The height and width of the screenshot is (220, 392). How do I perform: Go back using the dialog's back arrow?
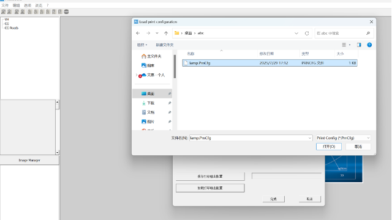point(138,33)
